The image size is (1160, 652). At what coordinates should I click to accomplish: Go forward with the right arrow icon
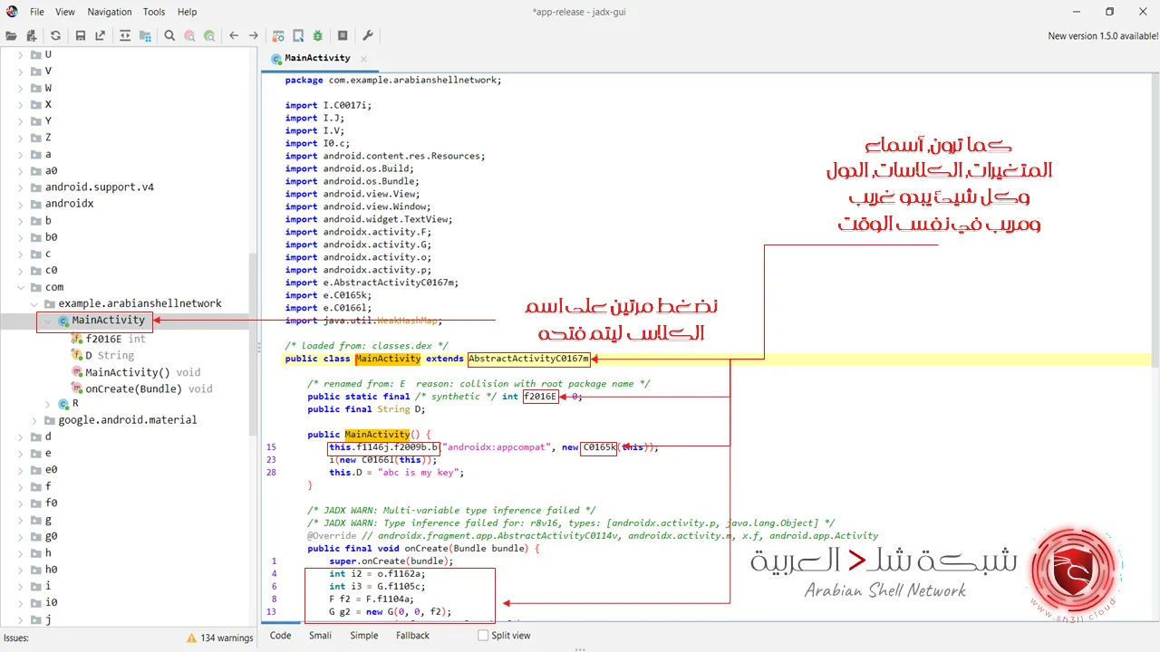[x=254, y=36]
